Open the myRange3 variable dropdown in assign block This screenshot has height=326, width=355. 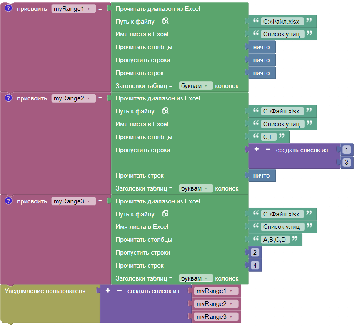[74, 201]
